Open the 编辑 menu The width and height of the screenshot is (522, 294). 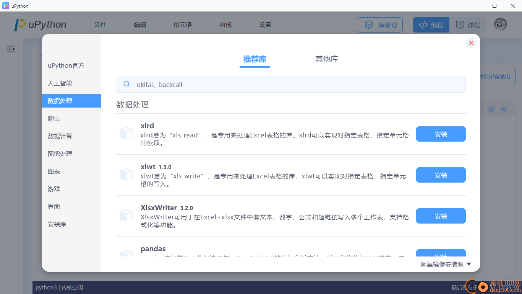tap(140, 24)
